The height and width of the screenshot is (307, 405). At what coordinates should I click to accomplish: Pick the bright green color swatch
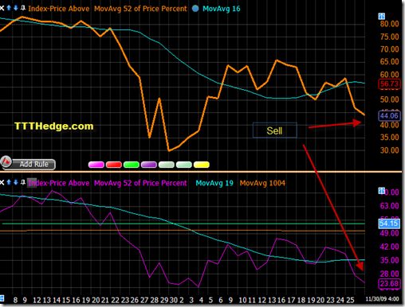132,165
